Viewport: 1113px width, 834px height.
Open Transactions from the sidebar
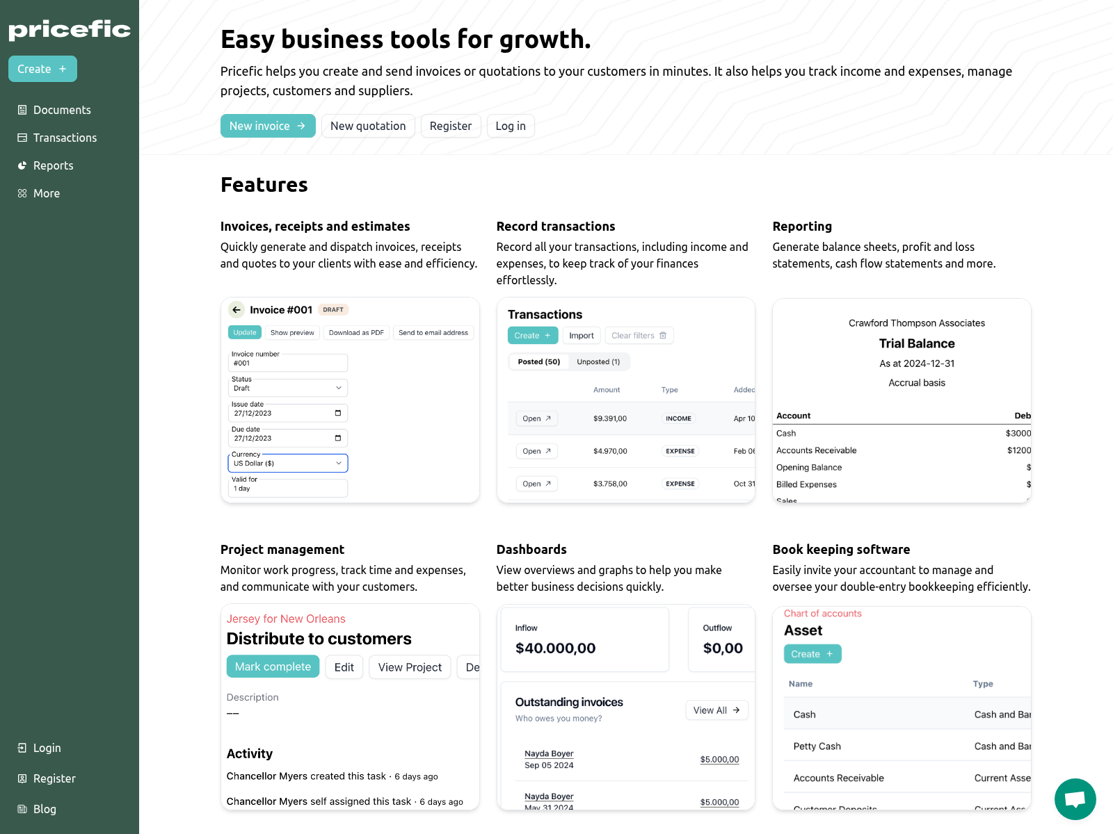point(65,138)
